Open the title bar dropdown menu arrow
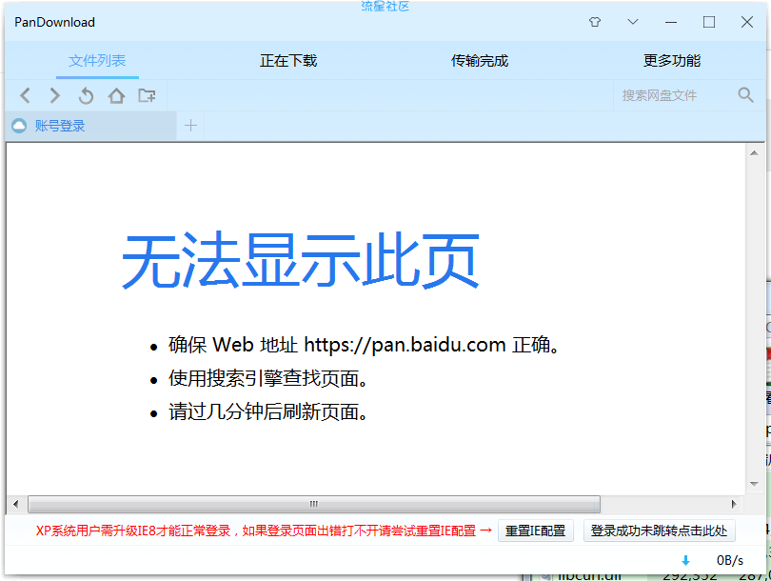Image resolution: width=771 pixels, height=581 pixels. (x=633, y=22)
